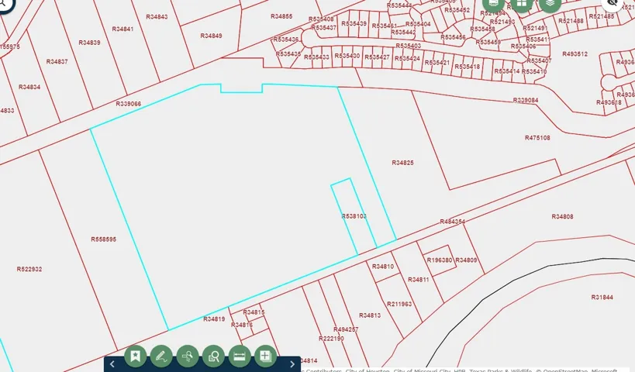Screen dimensions: 635x372
Task: Select parcel label R535427
Action: (x=377, y=57)
